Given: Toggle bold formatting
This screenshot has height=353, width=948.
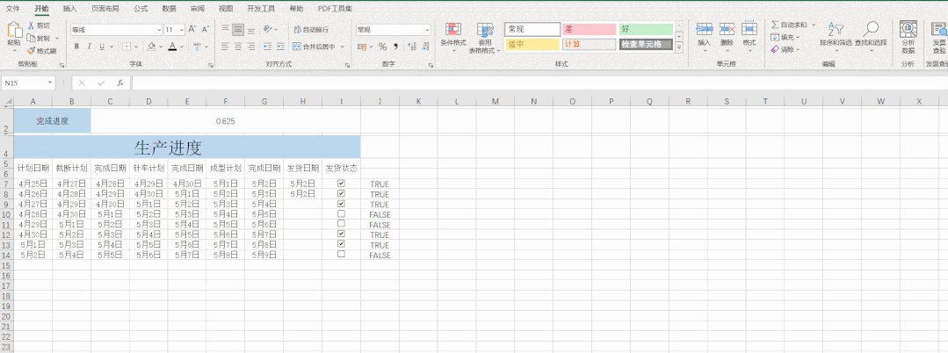Looking at the screenshot, I should pyautogui.click(x=76, y=47).
